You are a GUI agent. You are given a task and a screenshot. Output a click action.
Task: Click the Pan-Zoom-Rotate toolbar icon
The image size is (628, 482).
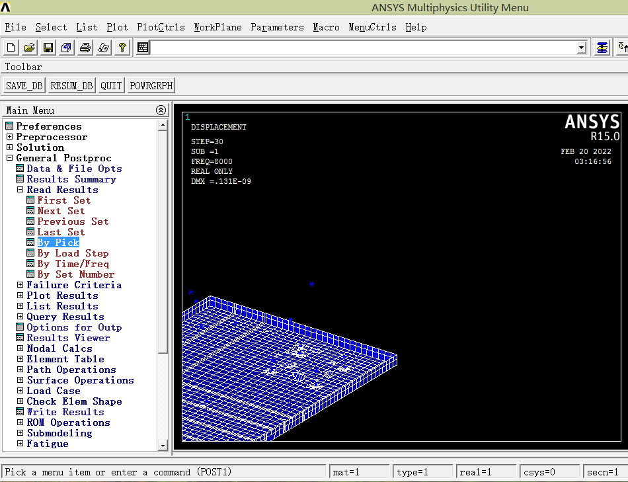67,48
